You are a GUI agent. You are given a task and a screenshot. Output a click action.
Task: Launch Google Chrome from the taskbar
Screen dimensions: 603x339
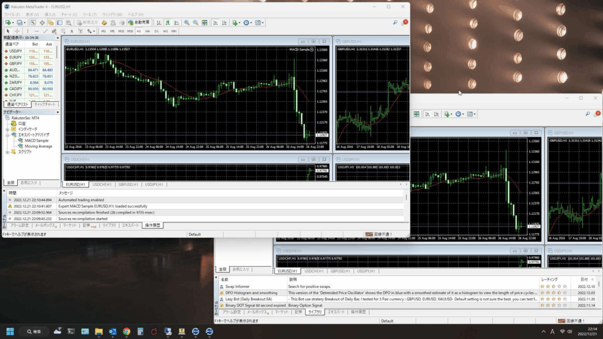(x=127, y=331)
